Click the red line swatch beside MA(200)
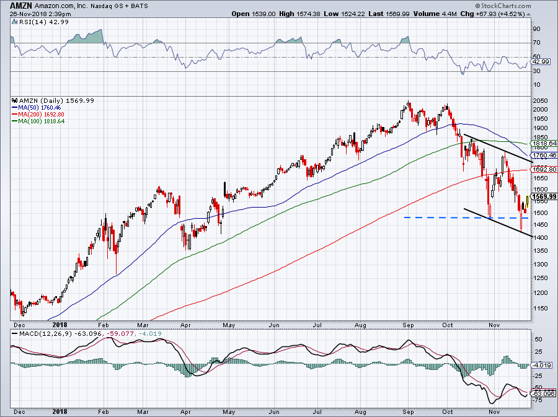This screenshot has height=417, width=558. point(15,114)
